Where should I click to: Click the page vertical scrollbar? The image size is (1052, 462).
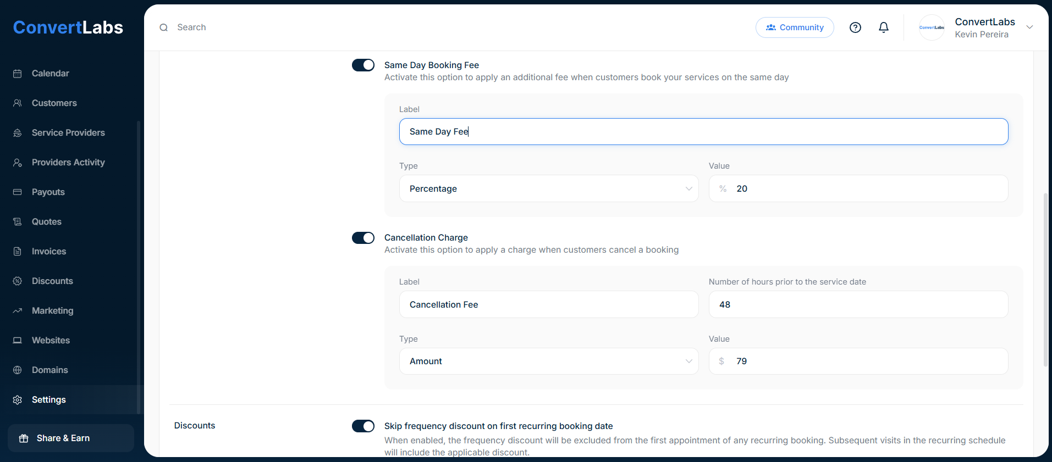[1045, 280]
